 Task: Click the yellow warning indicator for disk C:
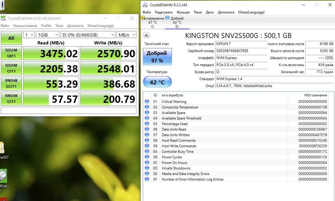click(x=142, y=17)
